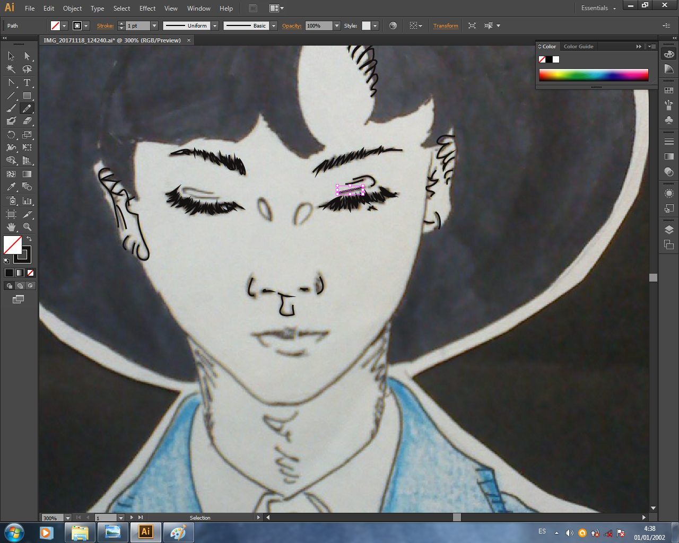Pick a color from the spectrum bar
The width and height of the screenshot is (679, 543).
(594, 74)
